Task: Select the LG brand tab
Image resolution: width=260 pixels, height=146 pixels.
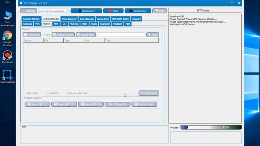Action: pyautogui.click(x=64, y=24)
